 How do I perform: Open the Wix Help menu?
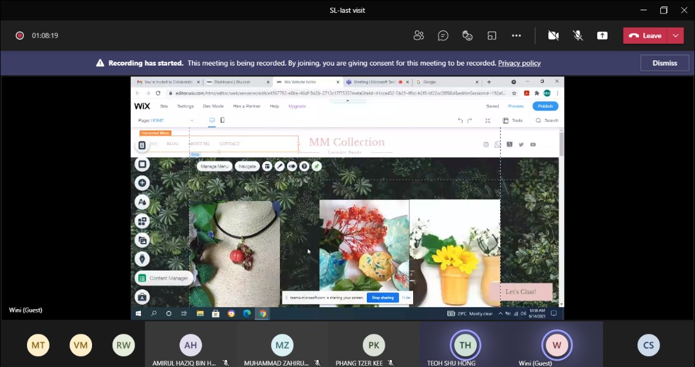[274, 106]
